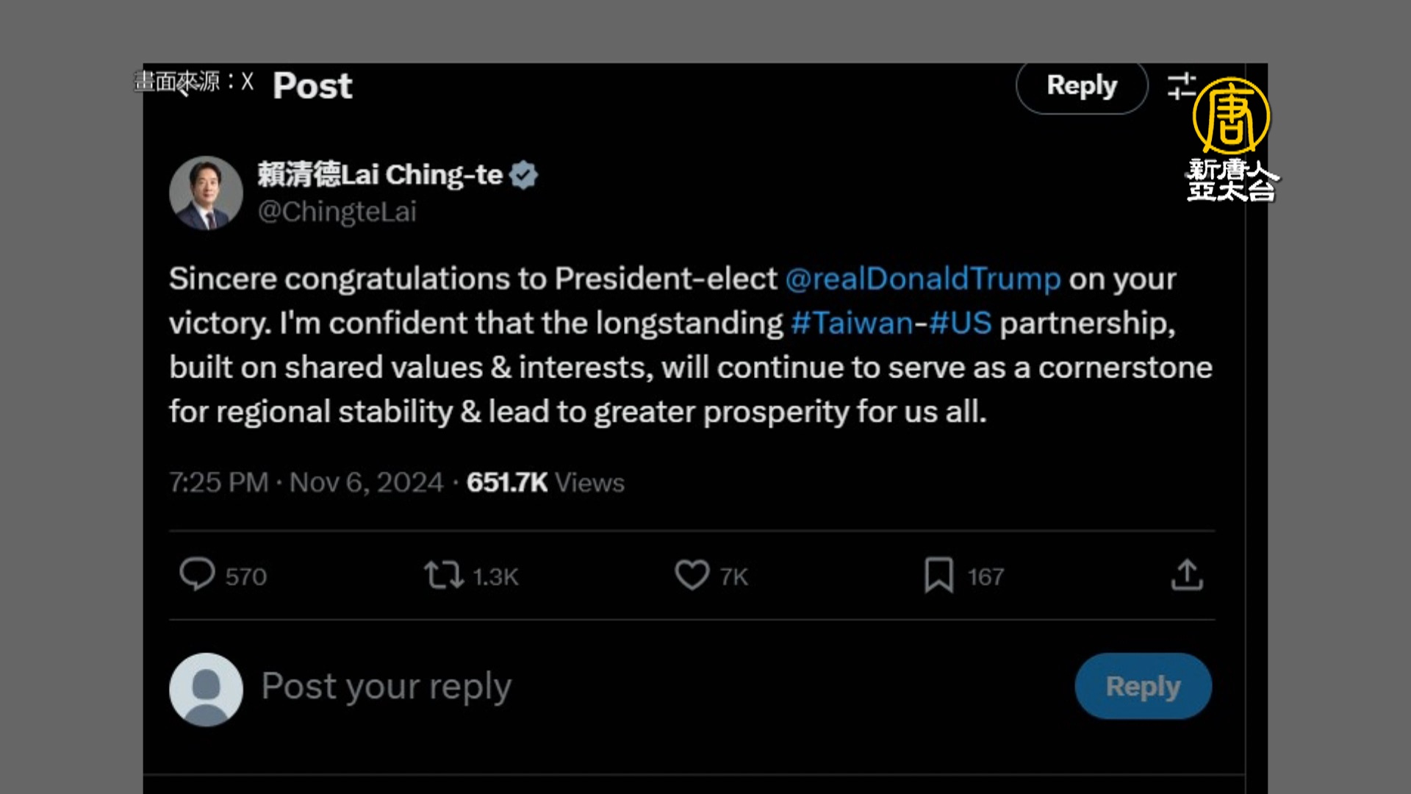Viewport: 1411px width, 794px height.
Task: Click the #US hashtag
Action: coord(960,323)
